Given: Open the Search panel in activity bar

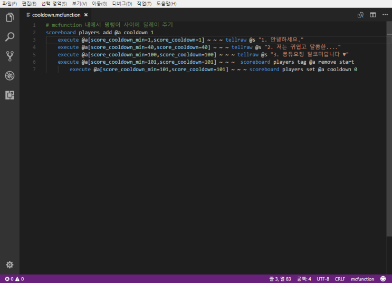Looking at the screenshot, I should (9, 37).
